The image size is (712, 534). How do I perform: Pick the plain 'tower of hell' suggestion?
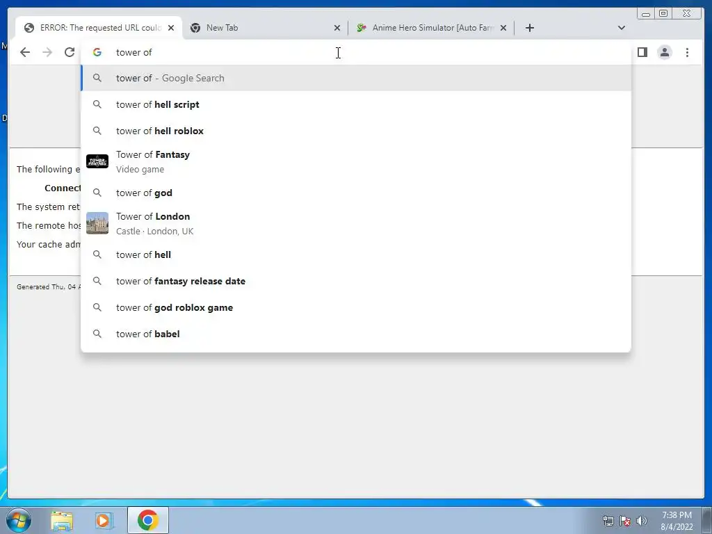(356, 254)
